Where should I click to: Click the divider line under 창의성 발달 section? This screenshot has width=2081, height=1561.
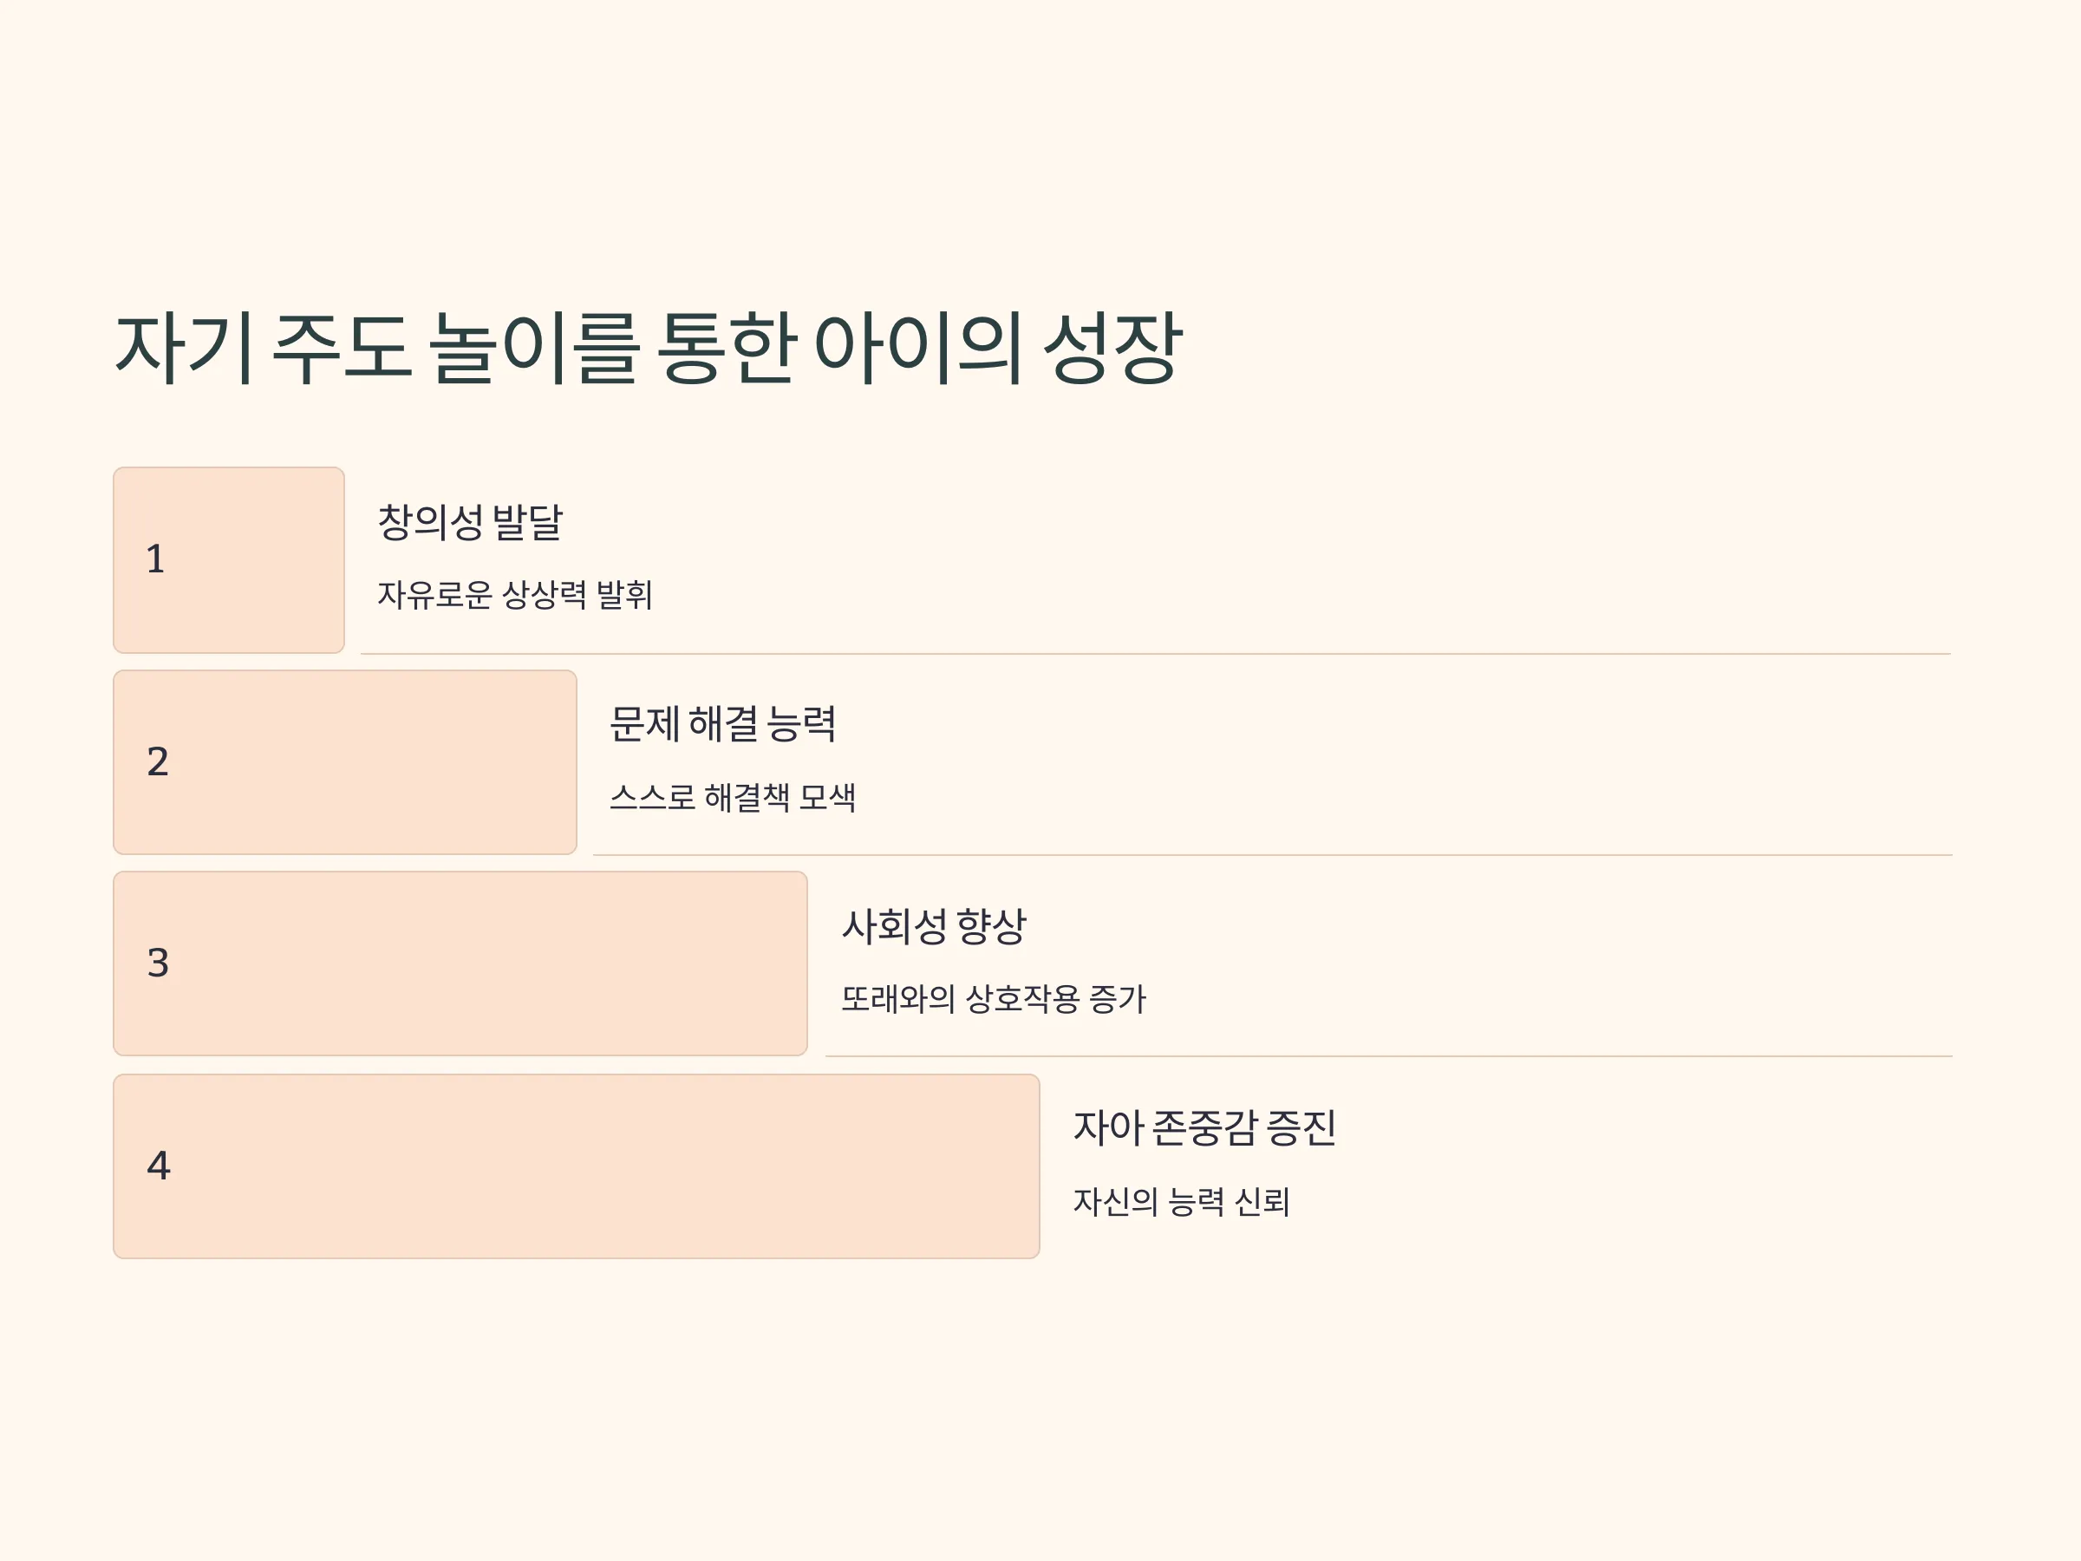pos(1156,654)
